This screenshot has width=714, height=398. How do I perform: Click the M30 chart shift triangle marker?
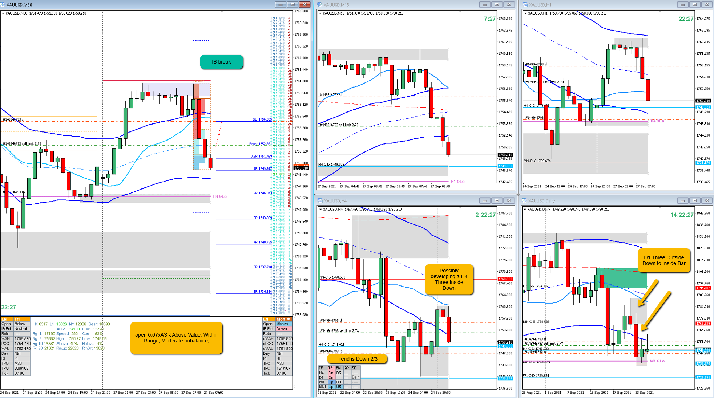pyautogui.click(x=222, y=11)
